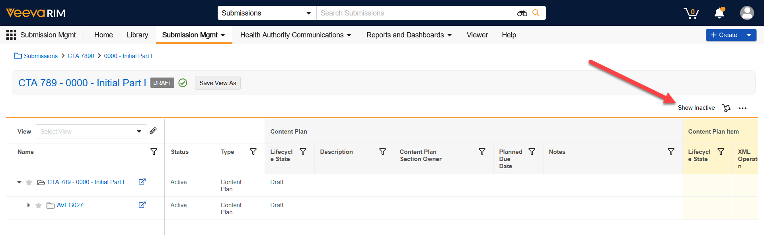Filter the Name column
The image size is (764, 235).
(x=154, y=151)
